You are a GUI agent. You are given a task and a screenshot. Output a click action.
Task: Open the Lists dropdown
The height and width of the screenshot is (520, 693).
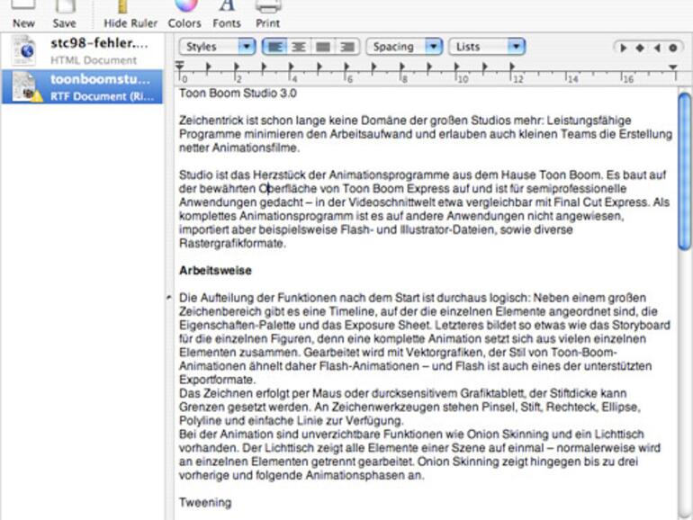tap(487, 47)
